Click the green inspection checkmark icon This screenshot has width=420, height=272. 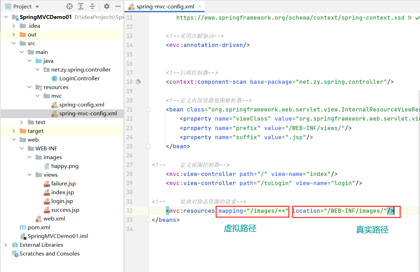pyautogui.click(x=417, y=18)
